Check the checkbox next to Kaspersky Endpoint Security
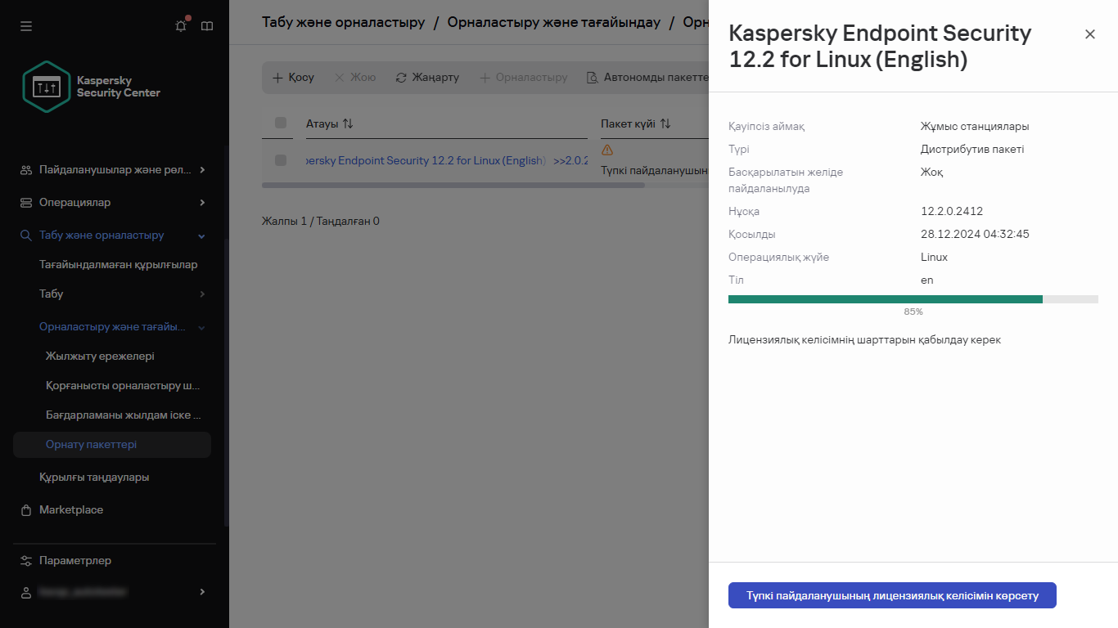Image resolution: width=1118 pixels, height=628 pixels. coord(279,160)
